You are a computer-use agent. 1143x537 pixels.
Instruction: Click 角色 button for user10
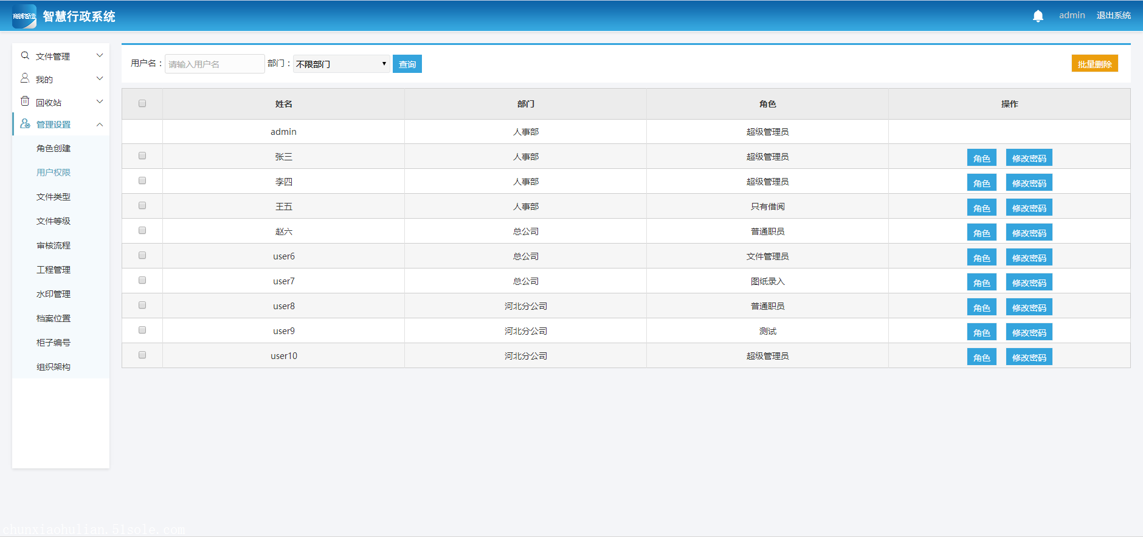click(981, 357)
